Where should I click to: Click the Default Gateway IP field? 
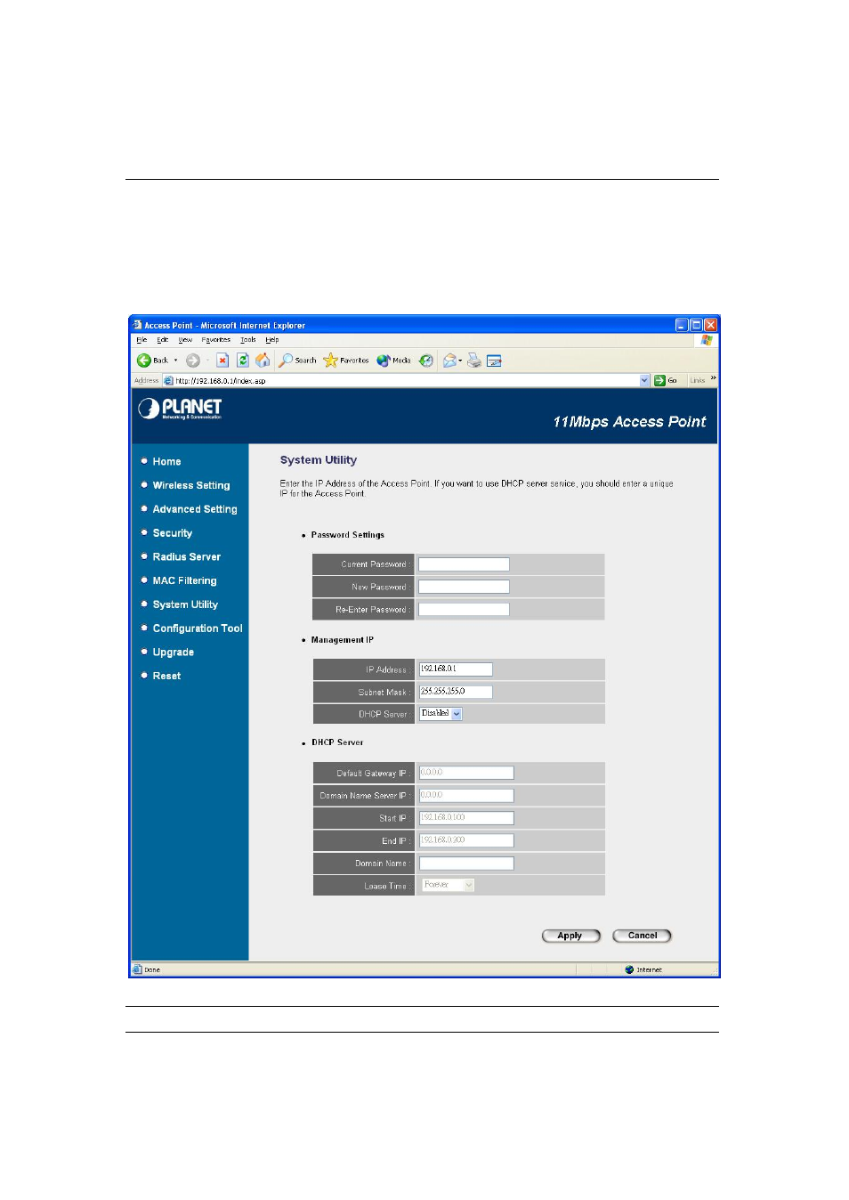coord(466,773)
